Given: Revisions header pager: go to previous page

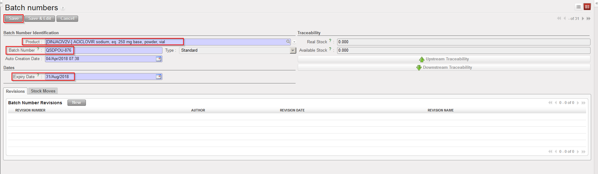Looking at the screenshot, I should point(556,103).
